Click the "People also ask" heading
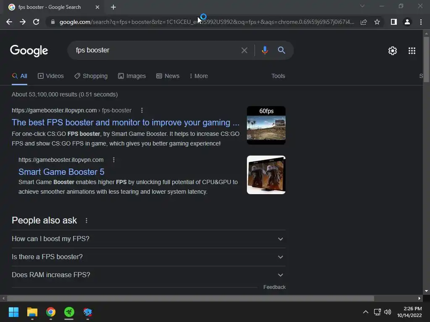Screen dimensions: 430x322 (x=44, y=221)
